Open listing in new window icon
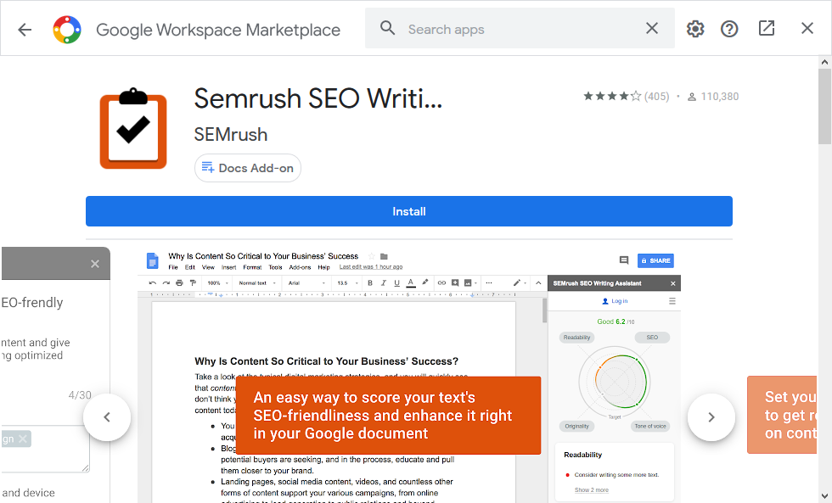The height and width of the screenshot is (503, 832). click(x=766, y=27)
